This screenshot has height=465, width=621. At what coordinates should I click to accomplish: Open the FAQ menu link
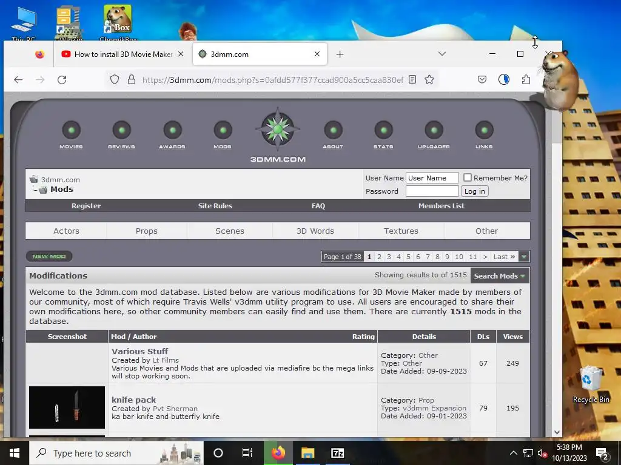[x=318, y=206]
